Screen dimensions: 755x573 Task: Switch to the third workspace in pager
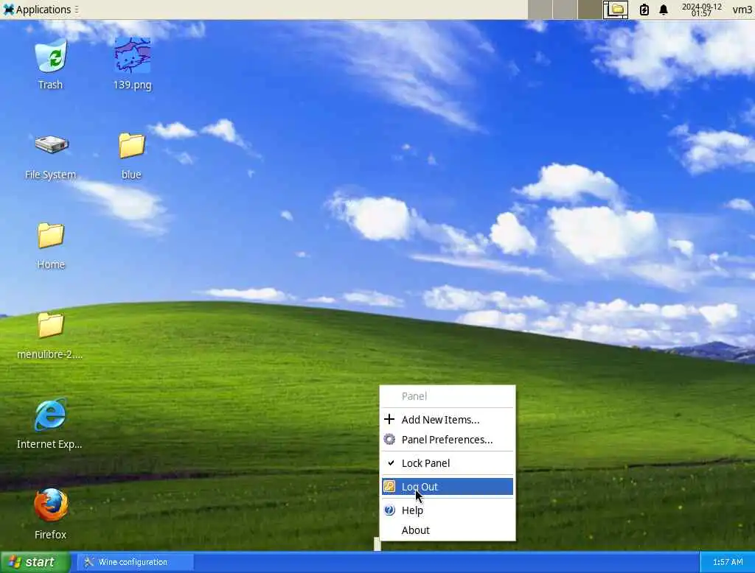(591, 10)
